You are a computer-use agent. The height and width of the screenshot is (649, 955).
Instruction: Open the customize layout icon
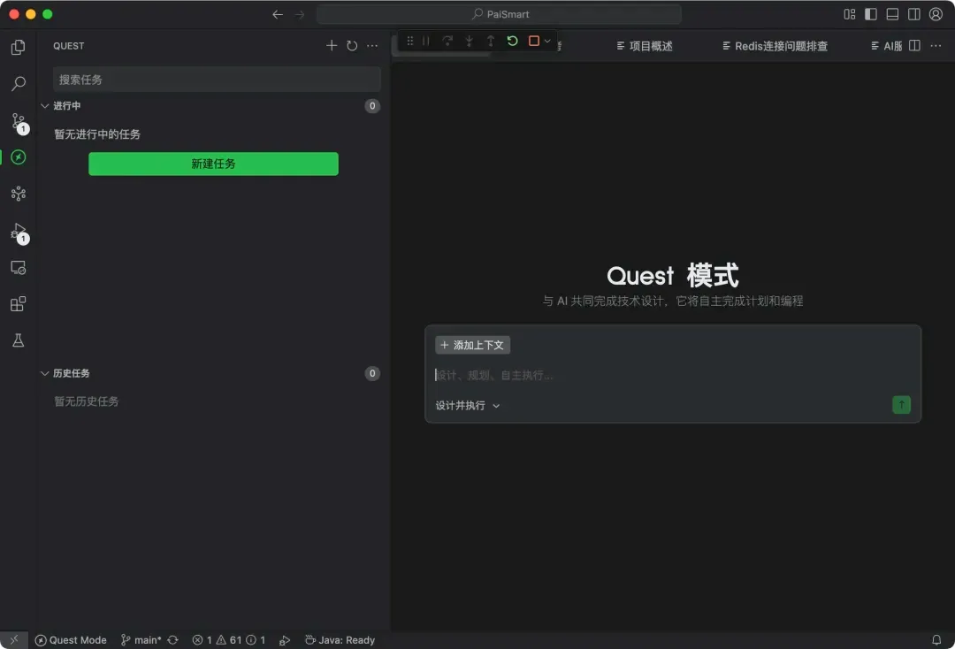850,14
